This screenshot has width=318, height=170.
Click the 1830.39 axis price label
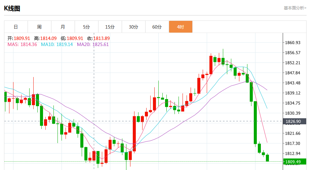point(293,113)
